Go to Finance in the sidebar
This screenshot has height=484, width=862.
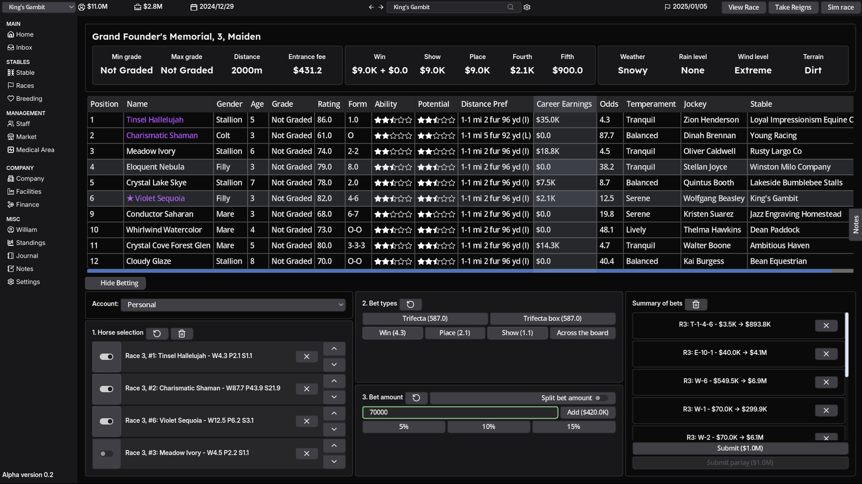pyautogui.click(x=27, y=205)
